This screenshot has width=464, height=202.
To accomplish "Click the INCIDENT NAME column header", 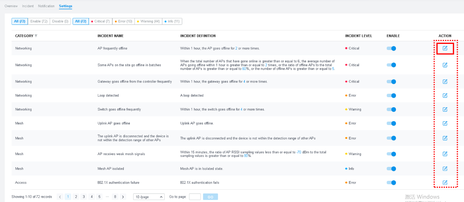I will pos(110,36).
